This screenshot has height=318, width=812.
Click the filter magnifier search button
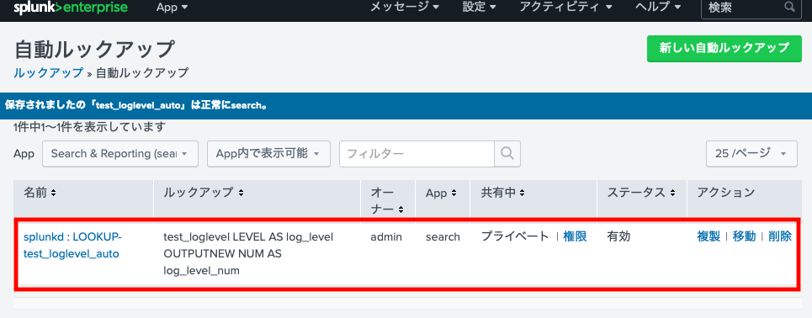point(507,154)
